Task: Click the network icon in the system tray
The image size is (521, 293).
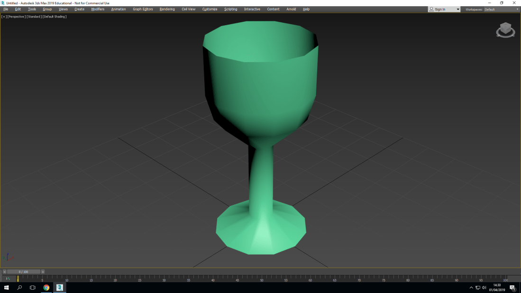Action: [478, 288]
